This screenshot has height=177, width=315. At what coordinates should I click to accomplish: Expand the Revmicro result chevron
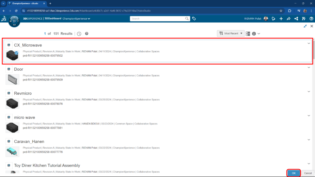pyautogui.click(x=309, y=92)
